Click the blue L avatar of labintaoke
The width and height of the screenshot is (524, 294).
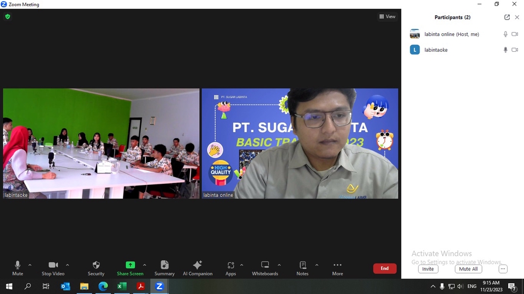tap(415, 50)
